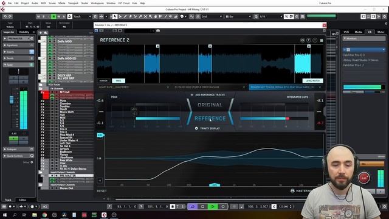Click ADD REFERENCE TRACKS
This screenshot has width=389, height=219.
point(208,95)
